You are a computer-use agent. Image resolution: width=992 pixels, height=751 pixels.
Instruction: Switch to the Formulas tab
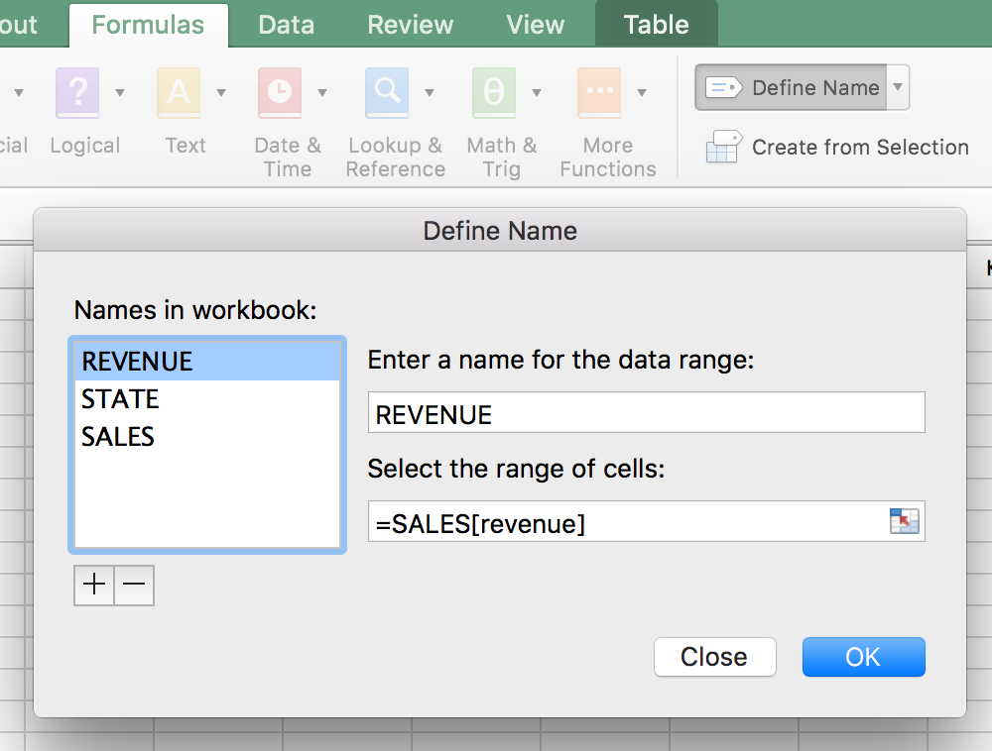point(148,25)
